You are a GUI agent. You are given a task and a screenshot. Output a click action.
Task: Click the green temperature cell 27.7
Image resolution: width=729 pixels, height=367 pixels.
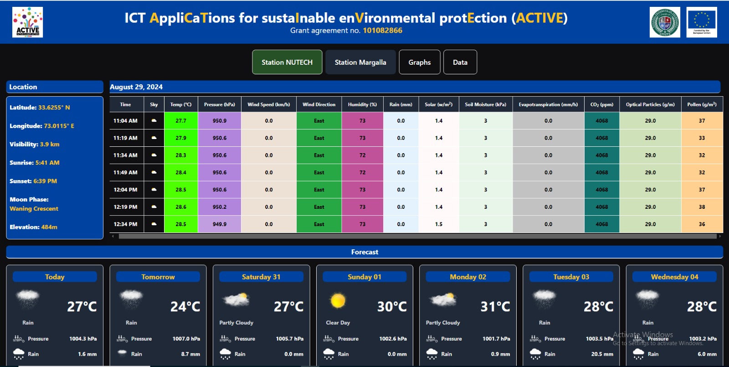point(181,121)
